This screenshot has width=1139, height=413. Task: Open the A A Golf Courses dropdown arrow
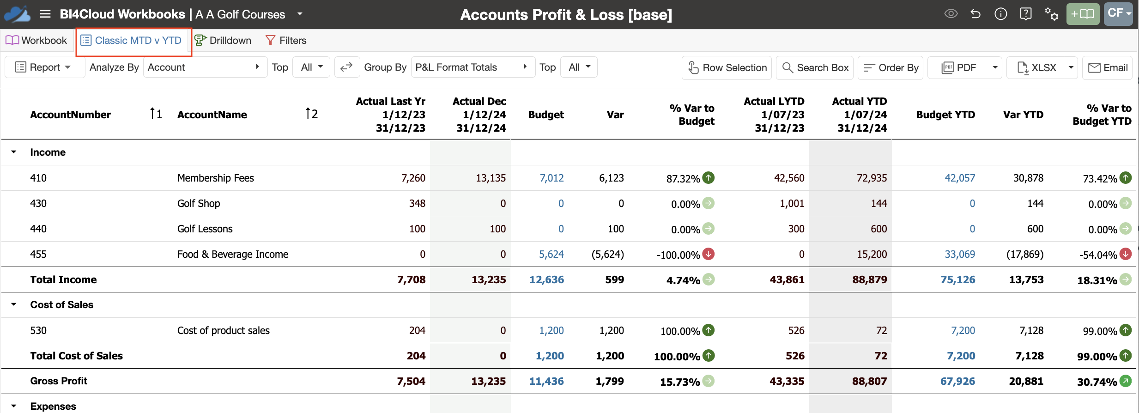tap(300, 14)
